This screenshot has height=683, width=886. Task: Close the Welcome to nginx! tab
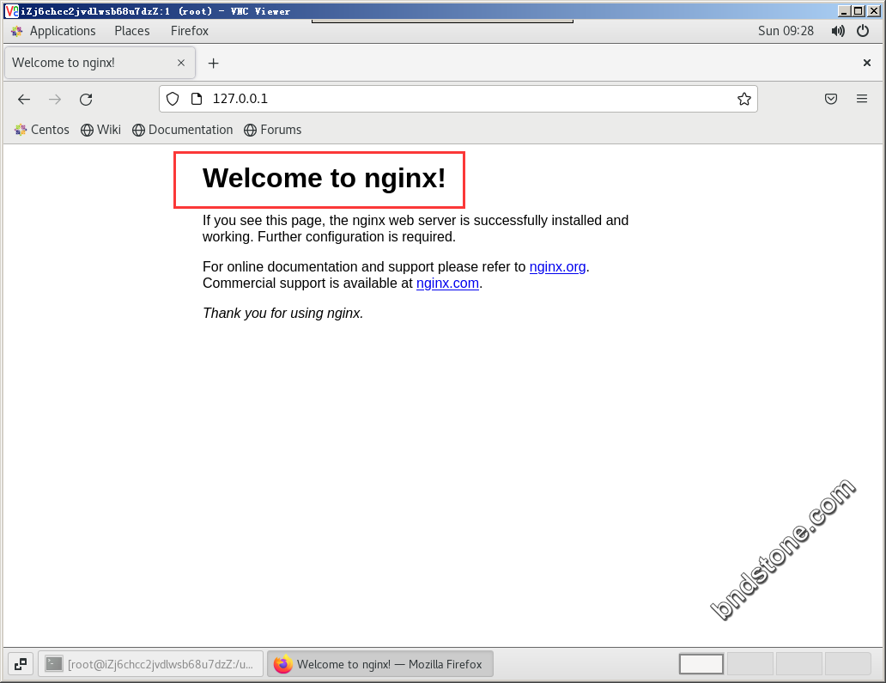click(x=181, y=63)
